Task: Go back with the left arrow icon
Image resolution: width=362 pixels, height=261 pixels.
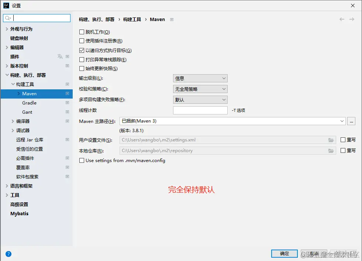Action: [x=342, y=20]
